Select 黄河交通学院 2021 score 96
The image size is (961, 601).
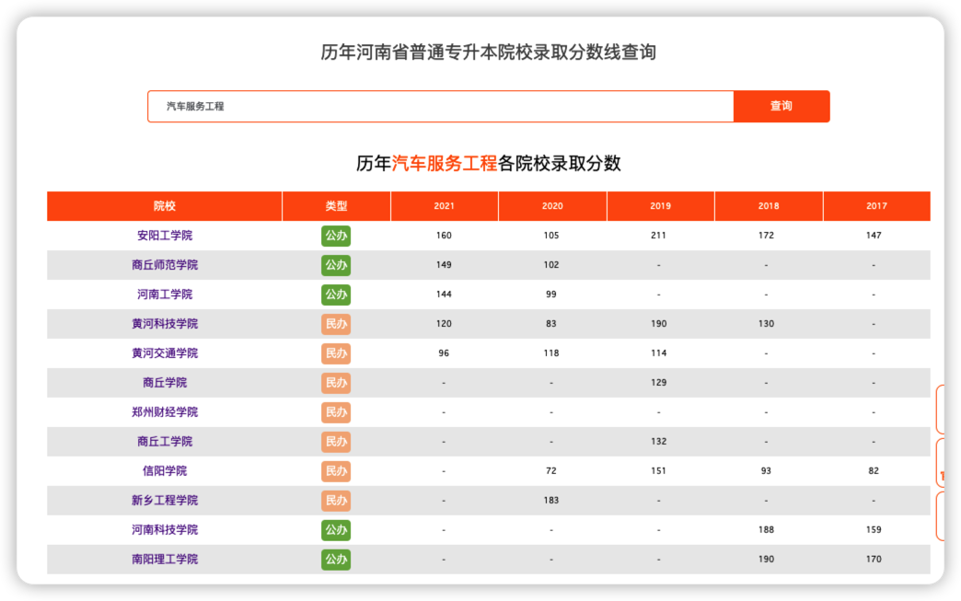click(444, 353)
